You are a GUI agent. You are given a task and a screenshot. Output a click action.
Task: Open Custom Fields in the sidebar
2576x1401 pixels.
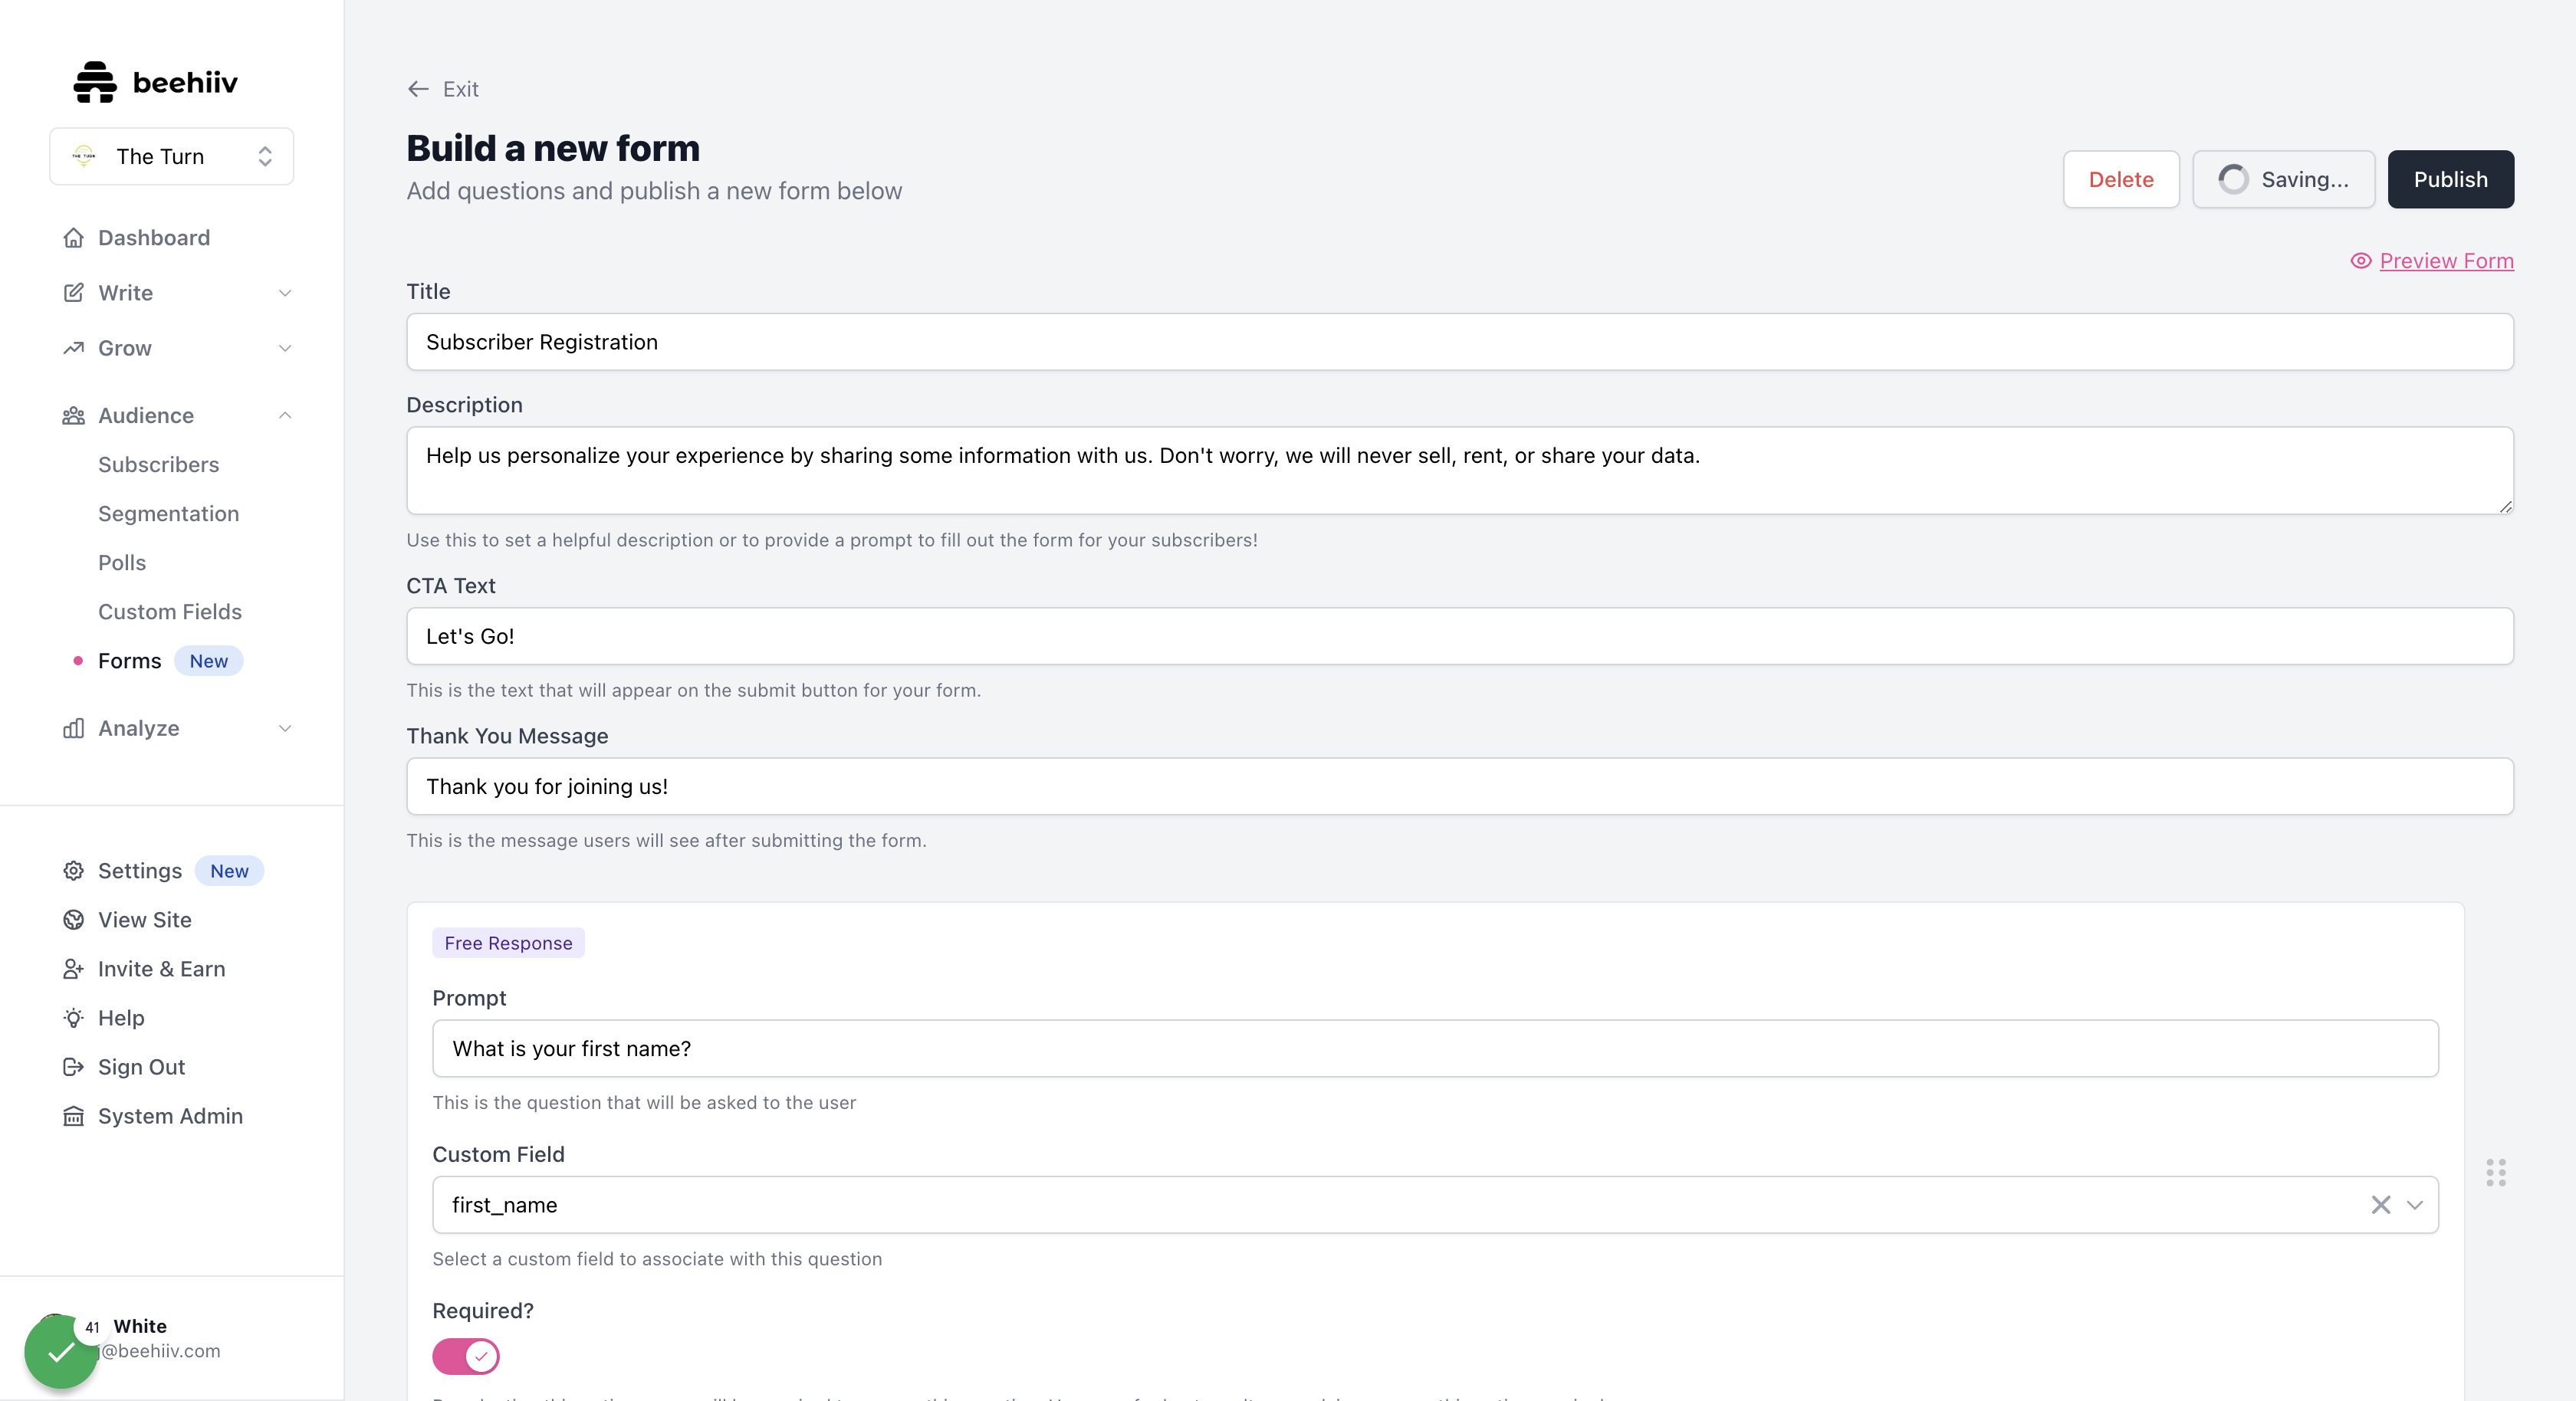point(170,612)
